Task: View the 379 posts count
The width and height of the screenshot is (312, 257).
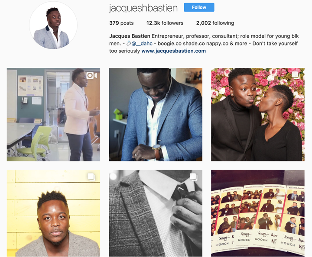Action: click(x=121, y=23)
